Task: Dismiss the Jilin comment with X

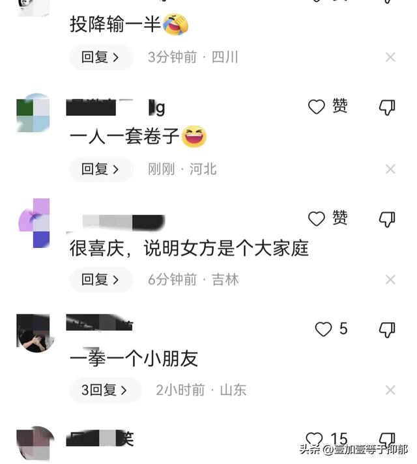Action: (x=390, y=280)
